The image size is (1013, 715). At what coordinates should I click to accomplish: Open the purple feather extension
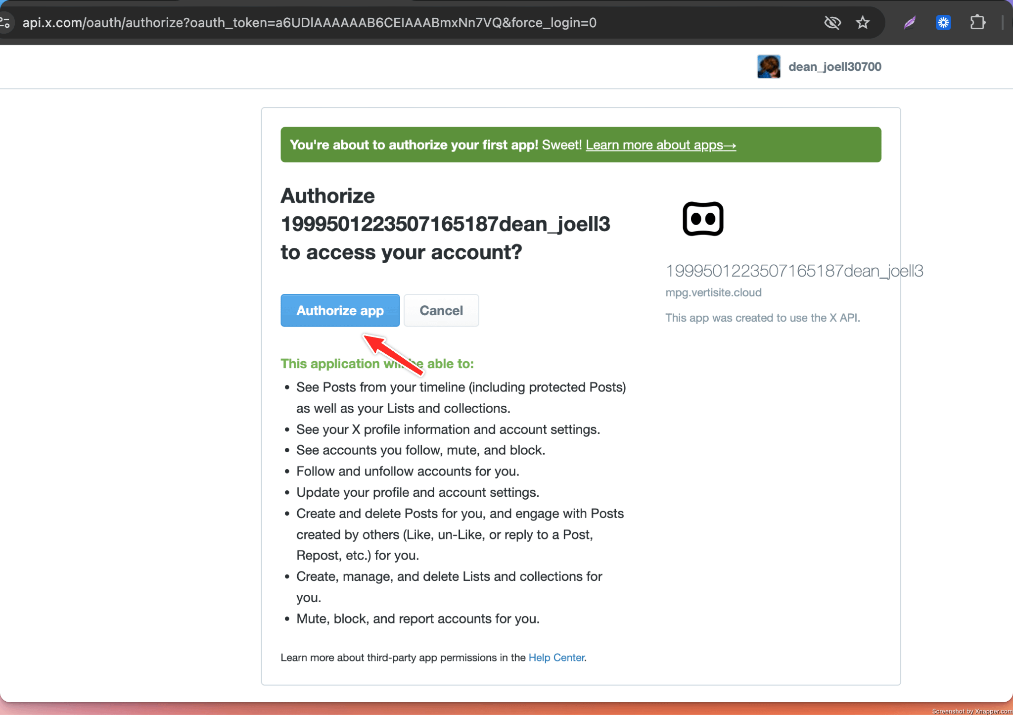[910, 23]
